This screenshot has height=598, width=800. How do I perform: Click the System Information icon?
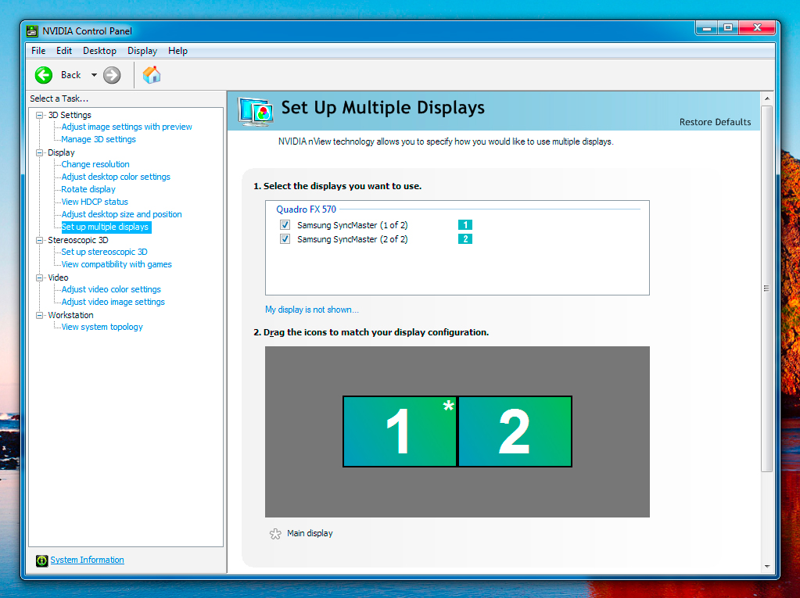pyautogui.click(x=41, y=560)
